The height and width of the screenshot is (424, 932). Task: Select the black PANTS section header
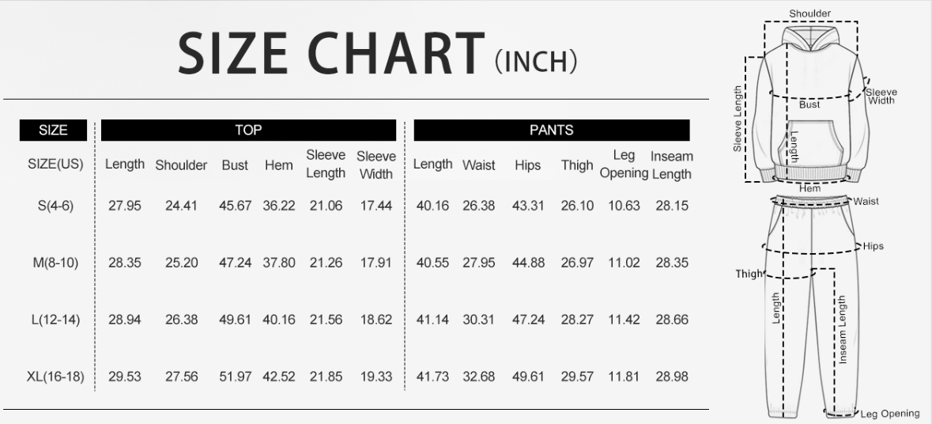551,130
